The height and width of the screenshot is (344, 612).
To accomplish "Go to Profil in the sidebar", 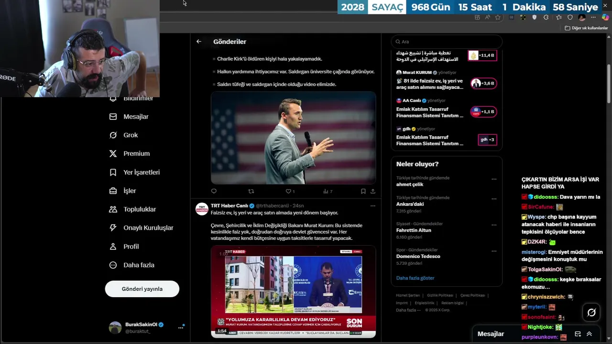I will pos(124,247).
